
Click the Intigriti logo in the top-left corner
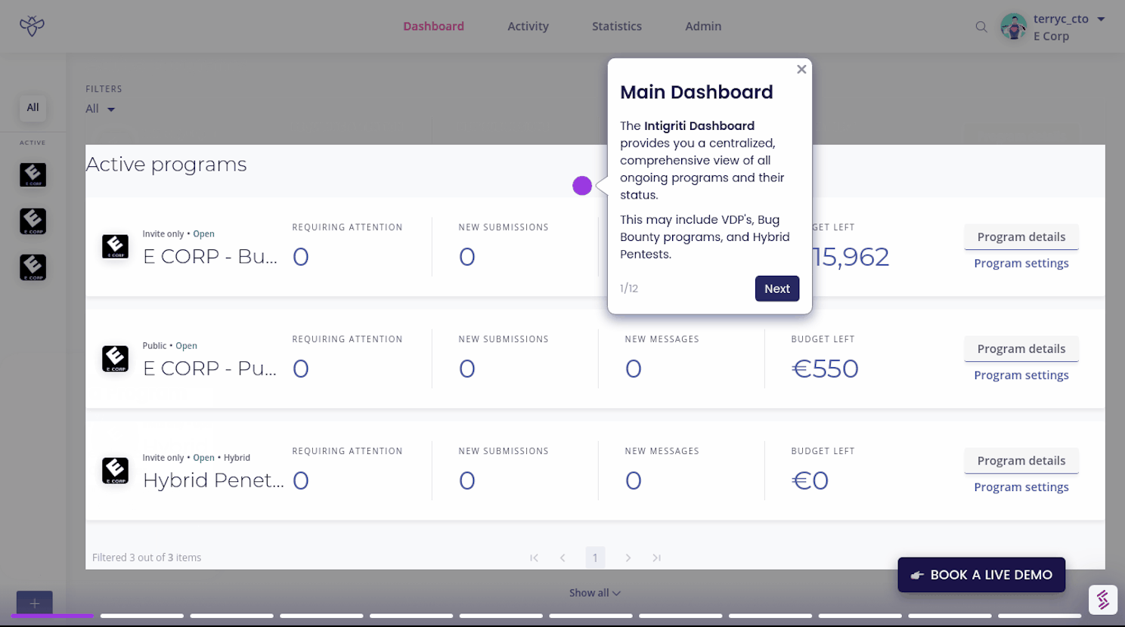click(x=32, y=25)
